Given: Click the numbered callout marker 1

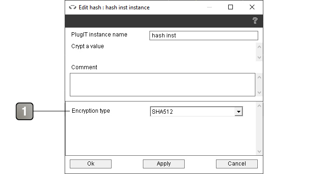Looking at the screenshot, I should tap(24, 111).
